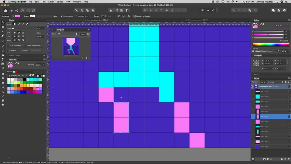Expand the retro character 1 artboard layer

point(252,86)
